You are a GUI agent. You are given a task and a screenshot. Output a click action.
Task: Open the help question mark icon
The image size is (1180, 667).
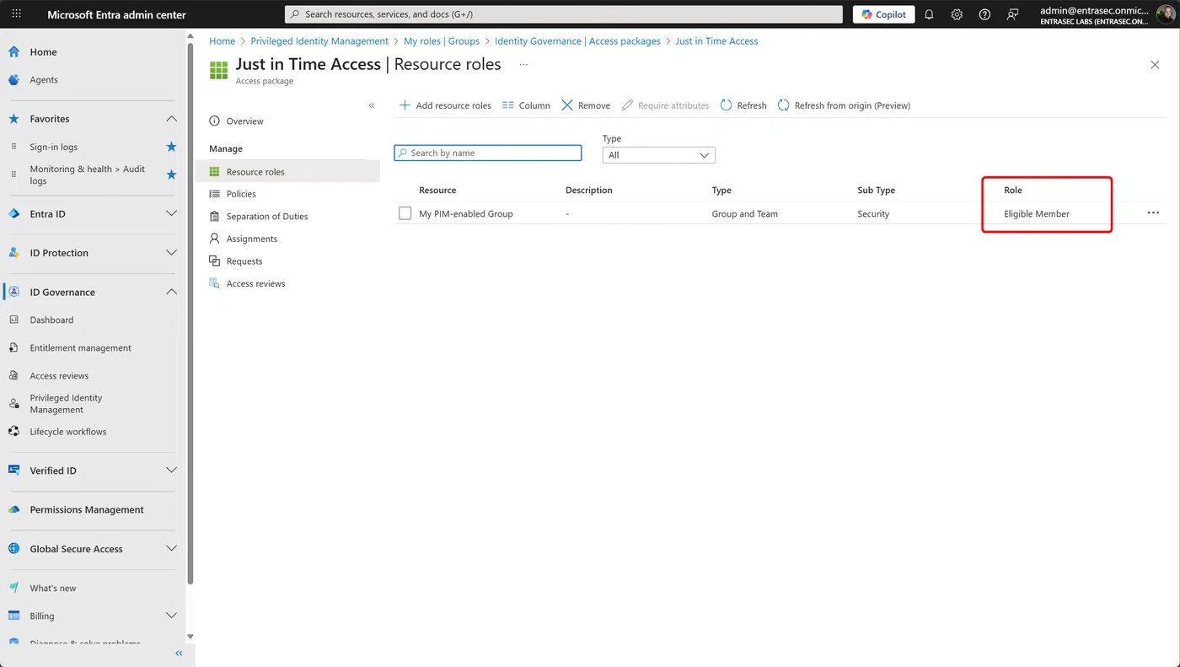tap(984, 14)
